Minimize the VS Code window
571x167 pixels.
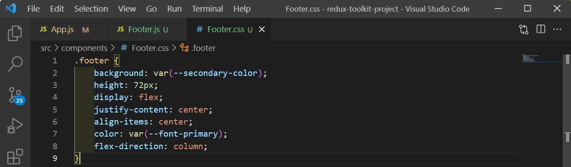(499, 8)
